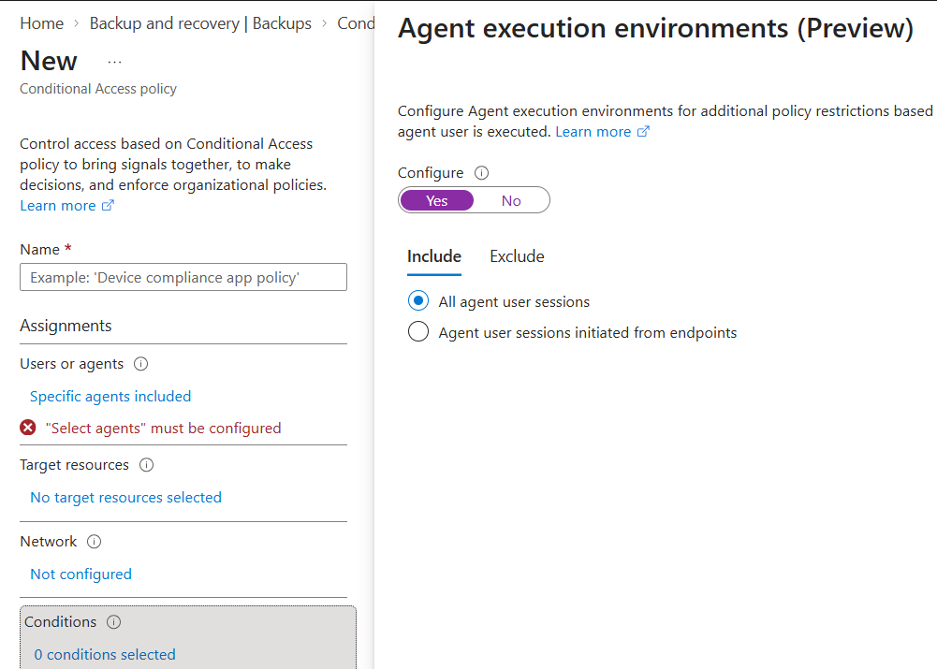Select Agent user sessions initiated from endpoints

click(418, 331)
